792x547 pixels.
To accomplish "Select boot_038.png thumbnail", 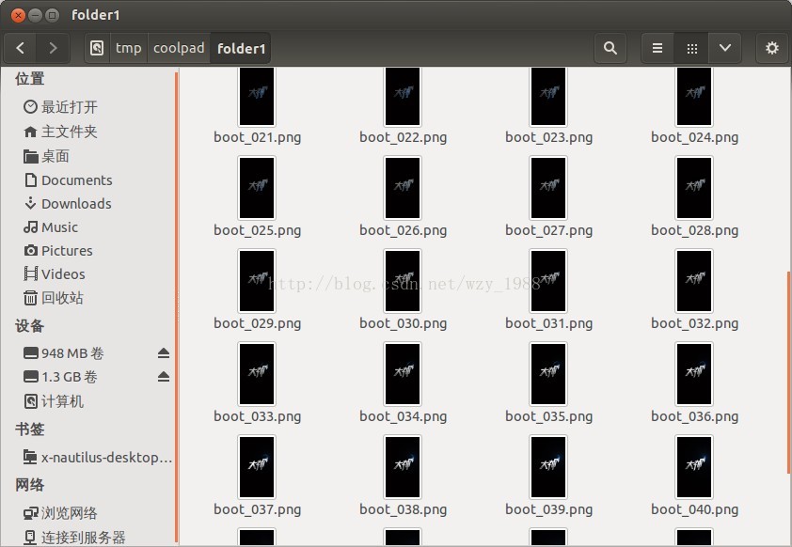I will (x=403, y=467).
